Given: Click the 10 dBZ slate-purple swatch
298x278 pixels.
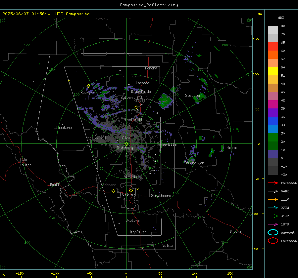Looking at the screenshot, I should (273, 154).
